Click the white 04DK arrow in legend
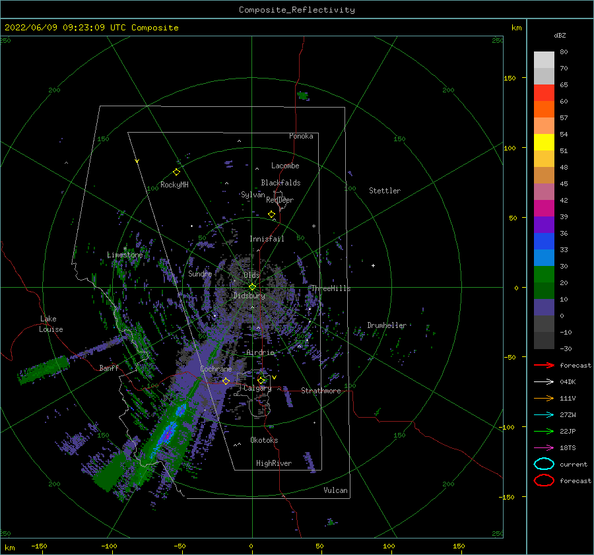Image resolution: width=594 pixels, height=555 pixels. click(x=544, y=381)
